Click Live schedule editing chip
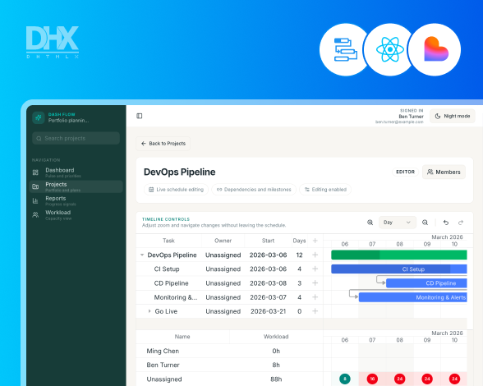The image size is (483, 386). [x=176, y=190]
